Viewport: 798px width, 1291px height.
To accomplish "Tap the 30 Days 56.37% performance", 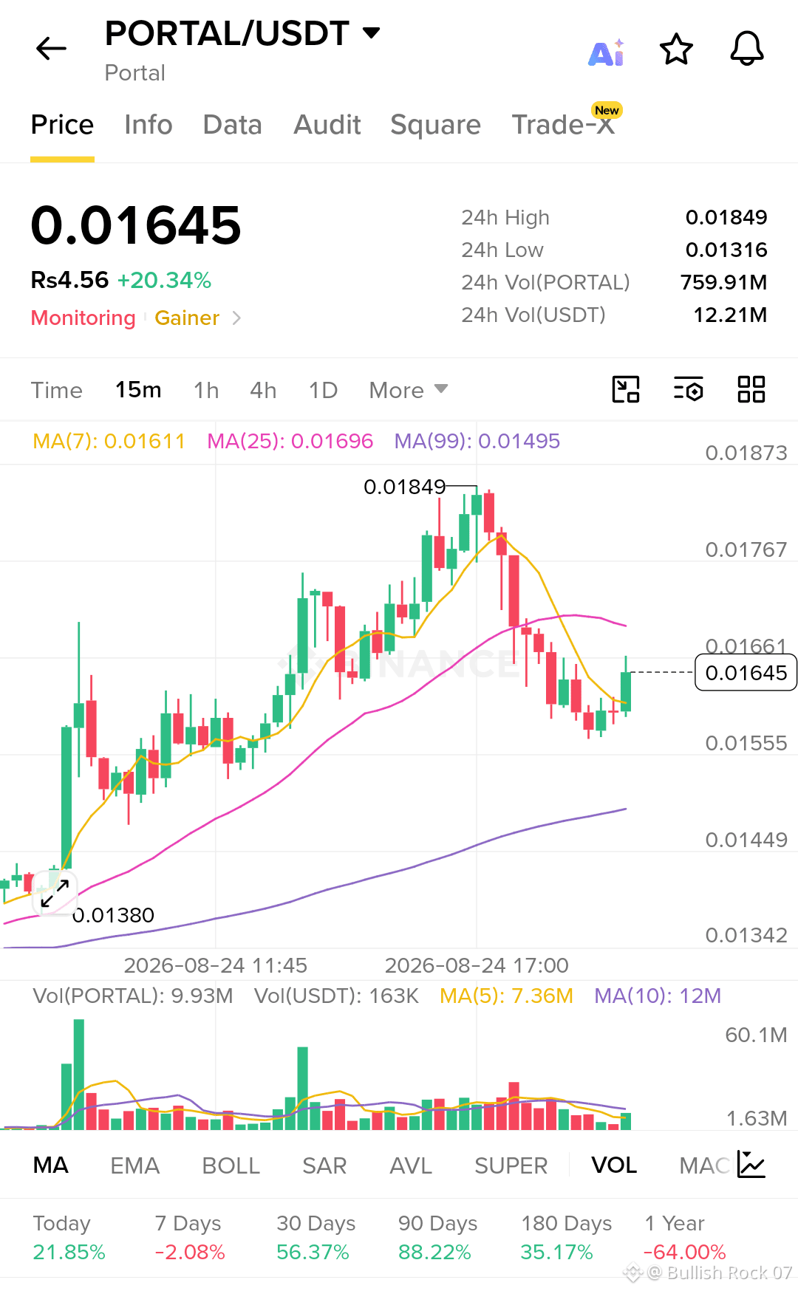I will (316, 1237).
